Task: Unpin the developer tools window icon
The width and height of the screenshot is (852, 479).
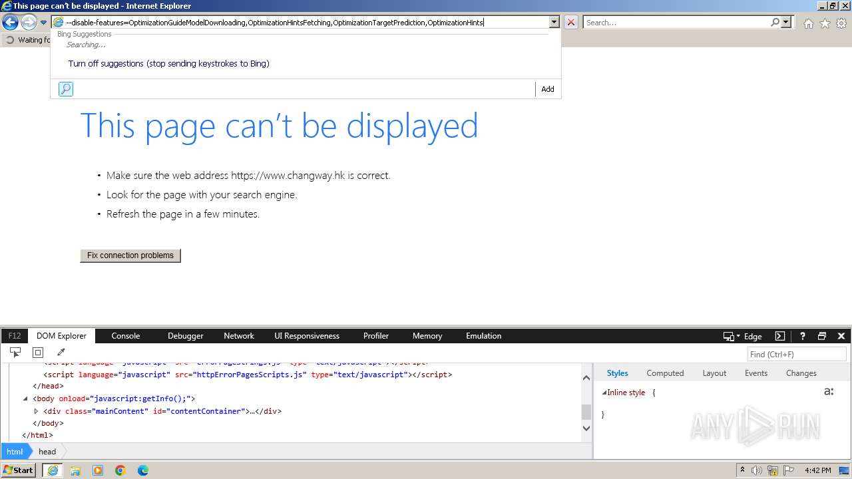Action: 822,336
